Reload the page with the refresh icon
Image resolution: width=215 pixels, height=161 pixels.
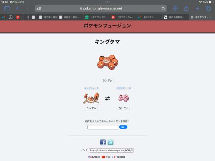(x=163, y=8)
